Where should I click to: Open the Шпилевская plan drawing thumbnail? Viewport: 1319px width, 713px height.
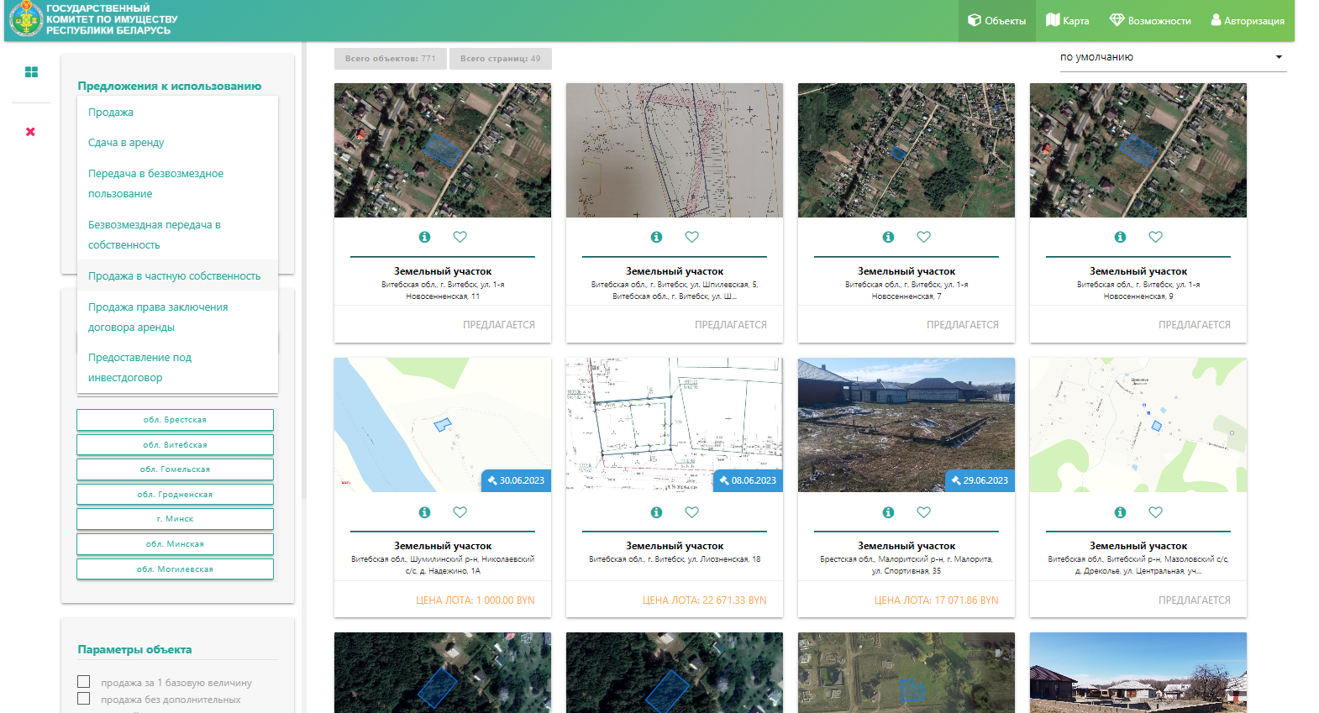tap(674, 150)
